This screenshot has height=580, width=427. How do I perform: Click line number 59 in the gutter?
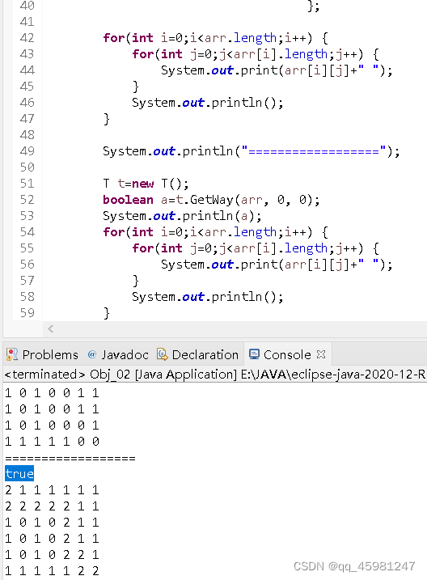(27, 313)
